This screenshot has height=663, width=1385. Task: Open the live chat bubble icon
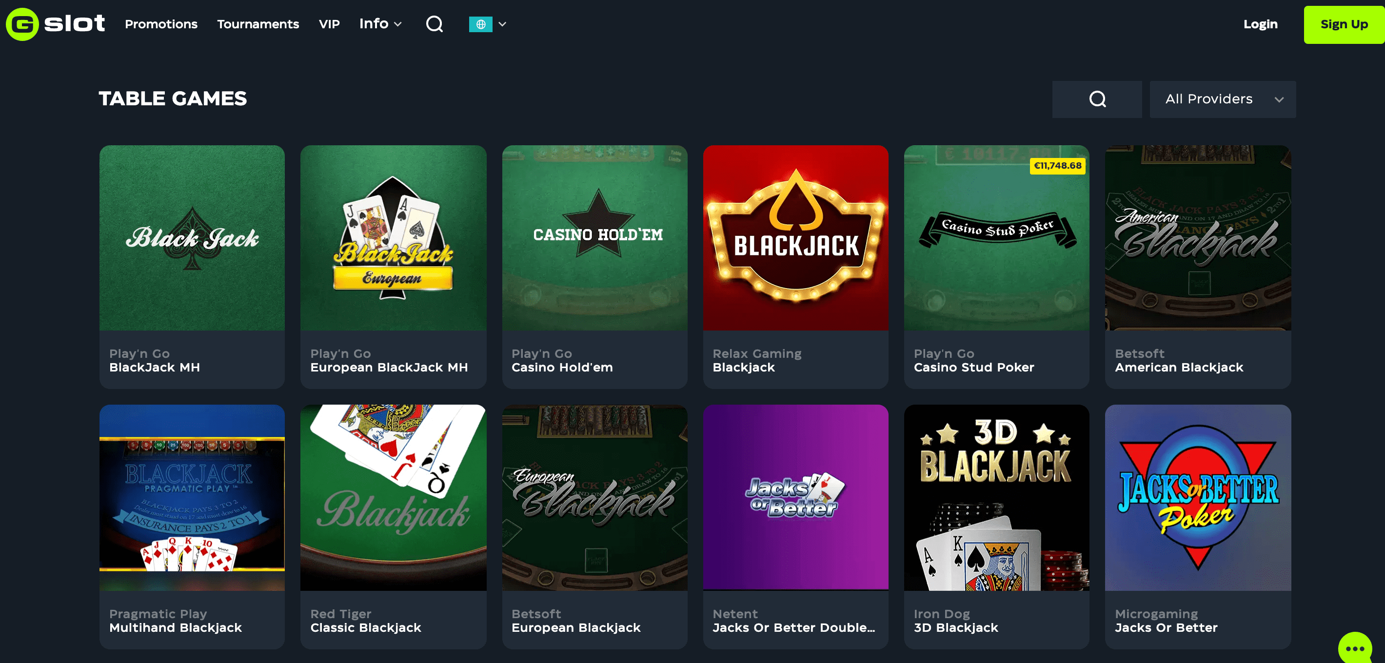pos(1354,648)
